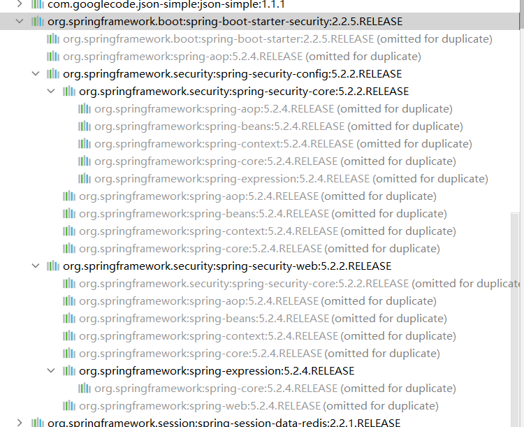Click the spring-aop icon directly under spring-boot-starter-security
The image size is (524, 427).
53,56
